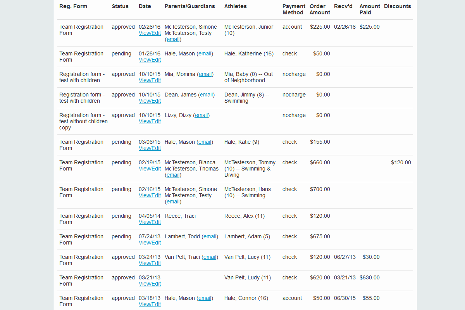Edit the 03/21/13 Van Pelt, Ludy registration
The height and width of the screenshot is (310, 465).
150,284
